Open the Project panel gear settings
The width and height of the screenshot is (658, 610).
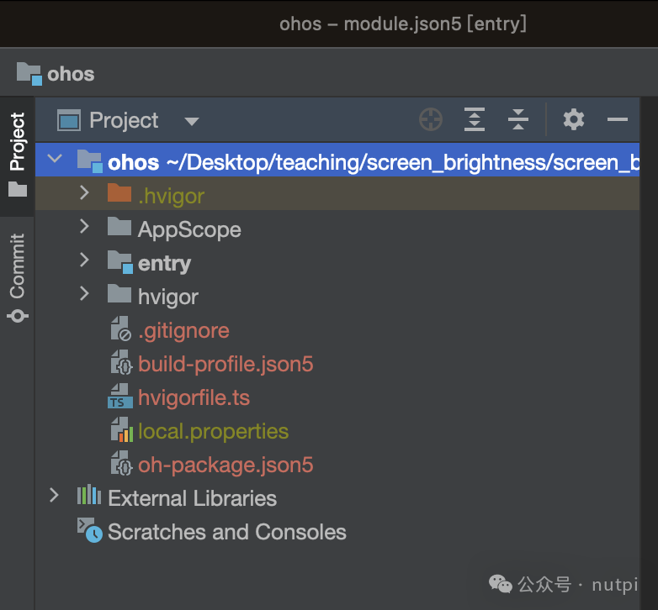(574, 120)
